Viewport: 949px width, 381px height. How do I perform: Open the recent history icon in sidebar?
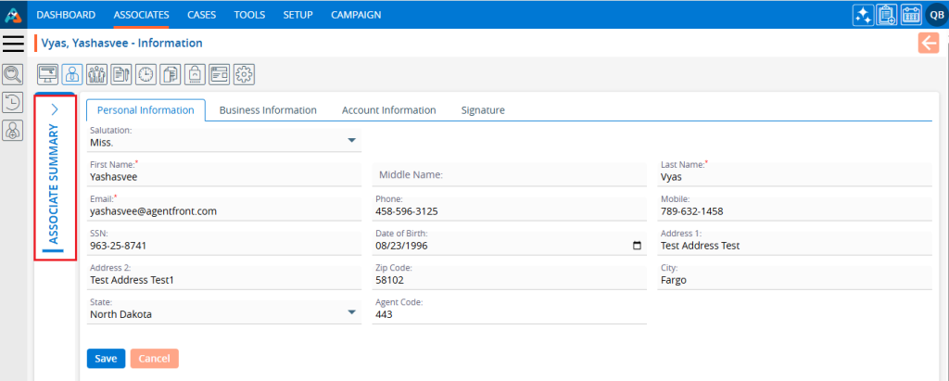[x=13, y=103]
